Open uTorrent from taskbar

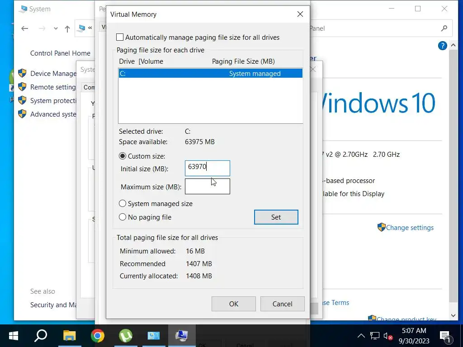(126, 336)
